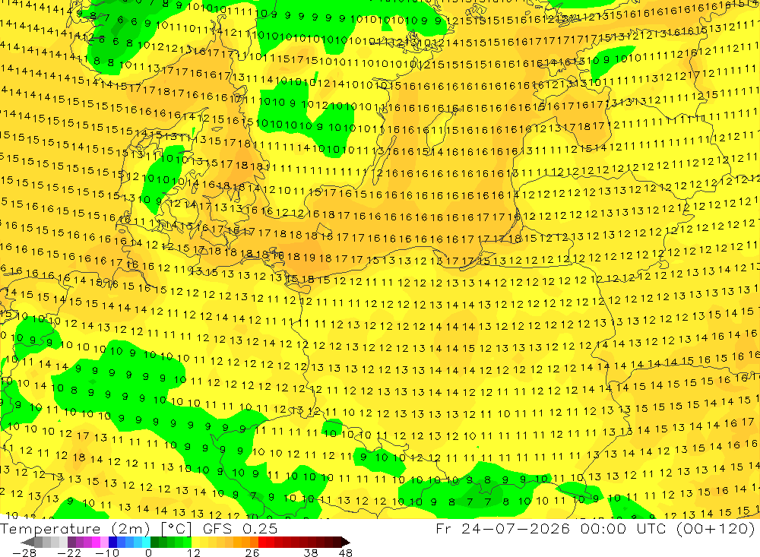Click the date '24-07-2026' in the footer
The height and width of the screenshot is (557, 760).
(515, 528)
